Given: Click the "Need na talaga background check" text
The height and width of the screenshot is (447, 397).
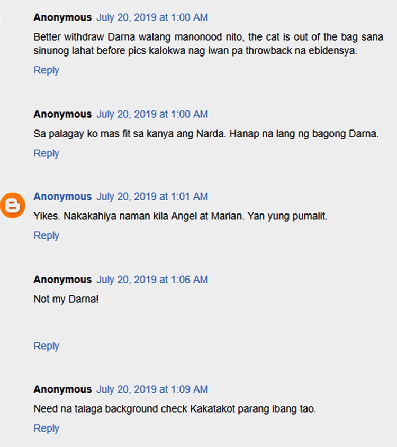Looking at the screenshot, I should [x=175, y=409].
